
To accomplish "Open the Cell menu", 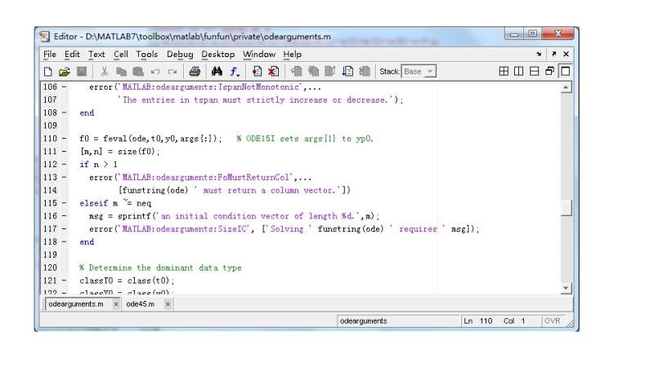I will 120,55.
